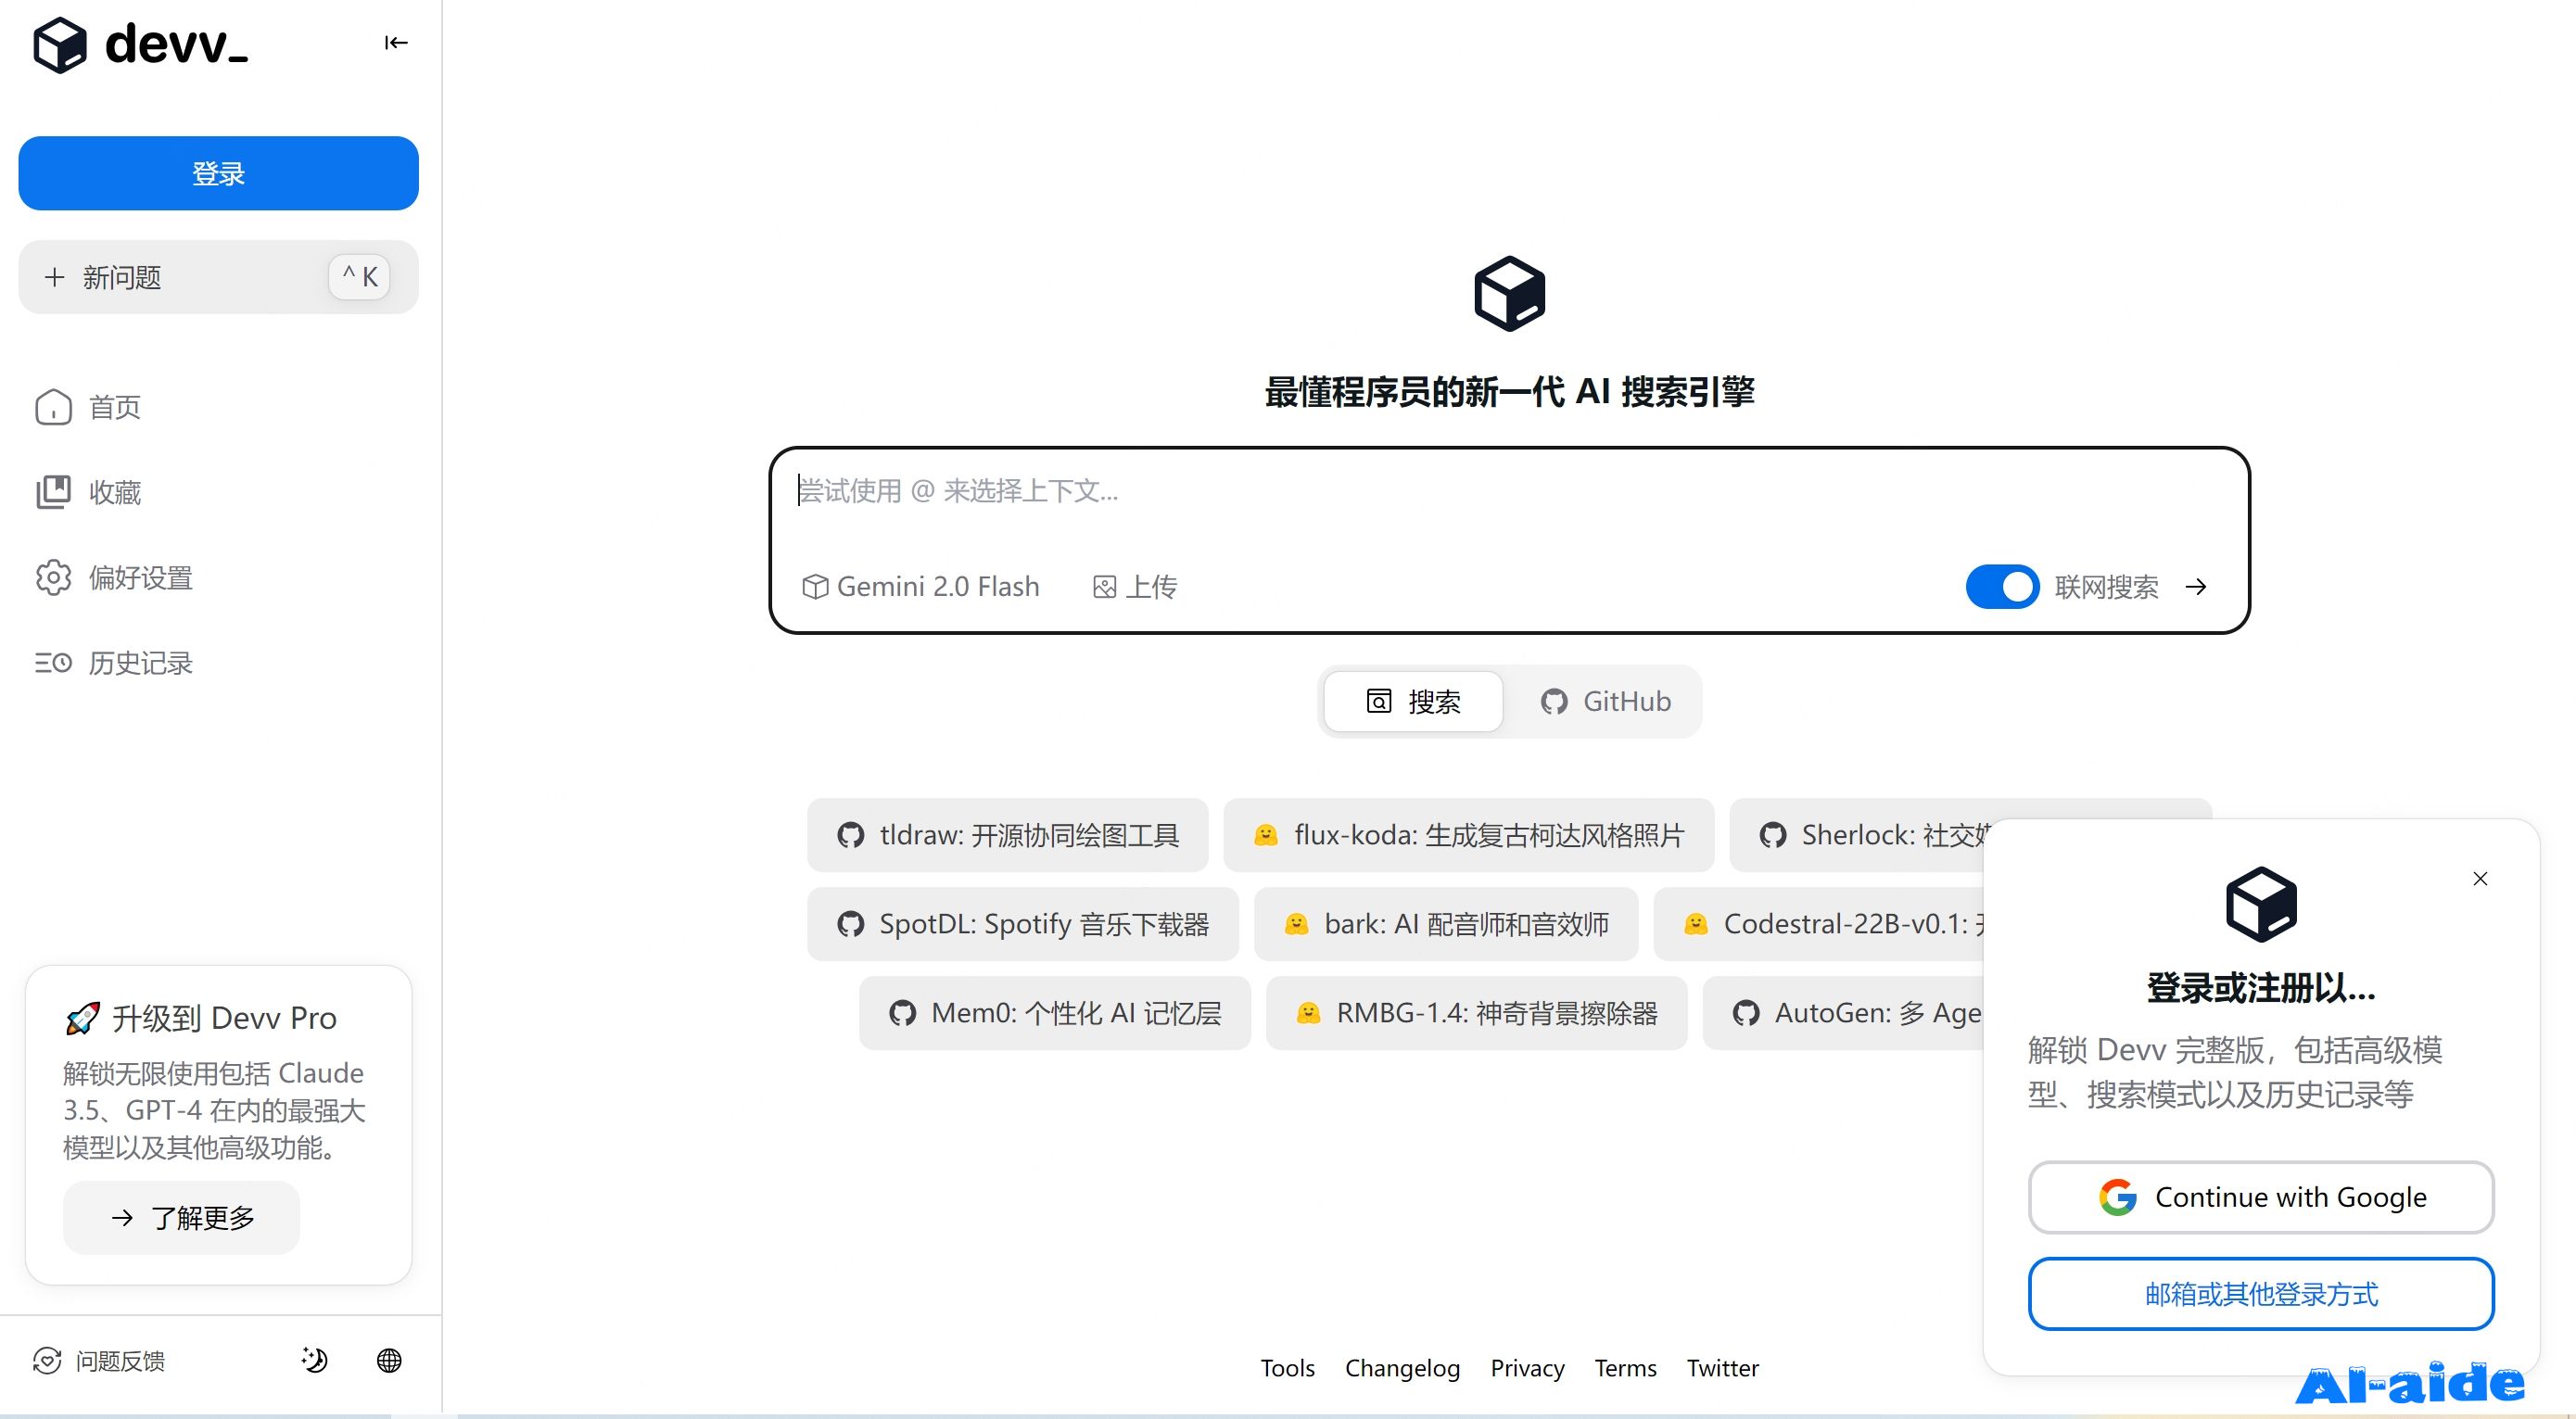Image resolution: width=2576 pixels, height=1419 pixels.
Task: Open the Changelog footer link
Action: (1402, 1368)
